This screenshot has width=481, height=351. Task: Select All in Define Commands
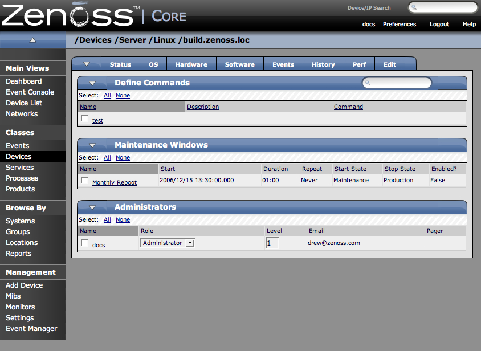click(x=107, y=95)
